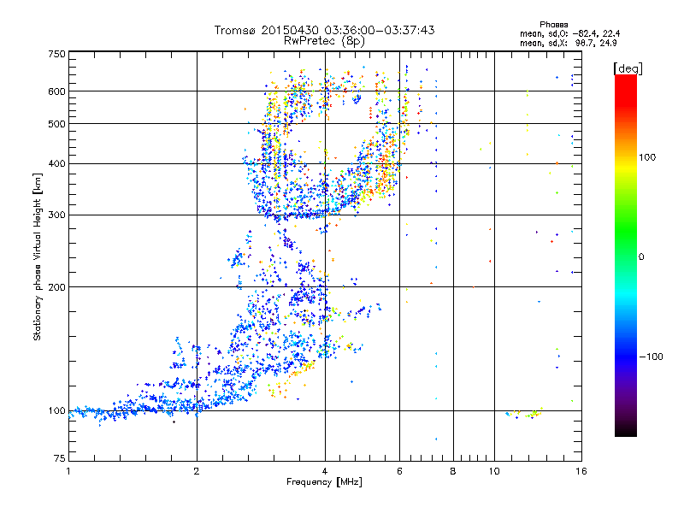Click colorbar tick label '-100'
Screen dimensions: 684x513
pos(651,357)
